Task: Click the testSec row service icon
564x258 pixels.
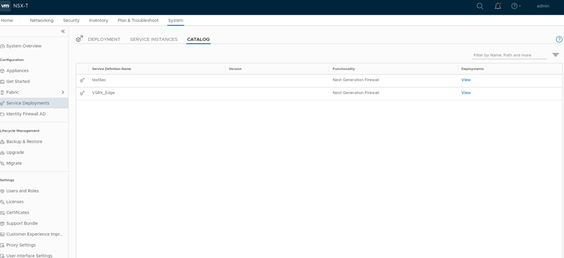Action: [82, 80]
